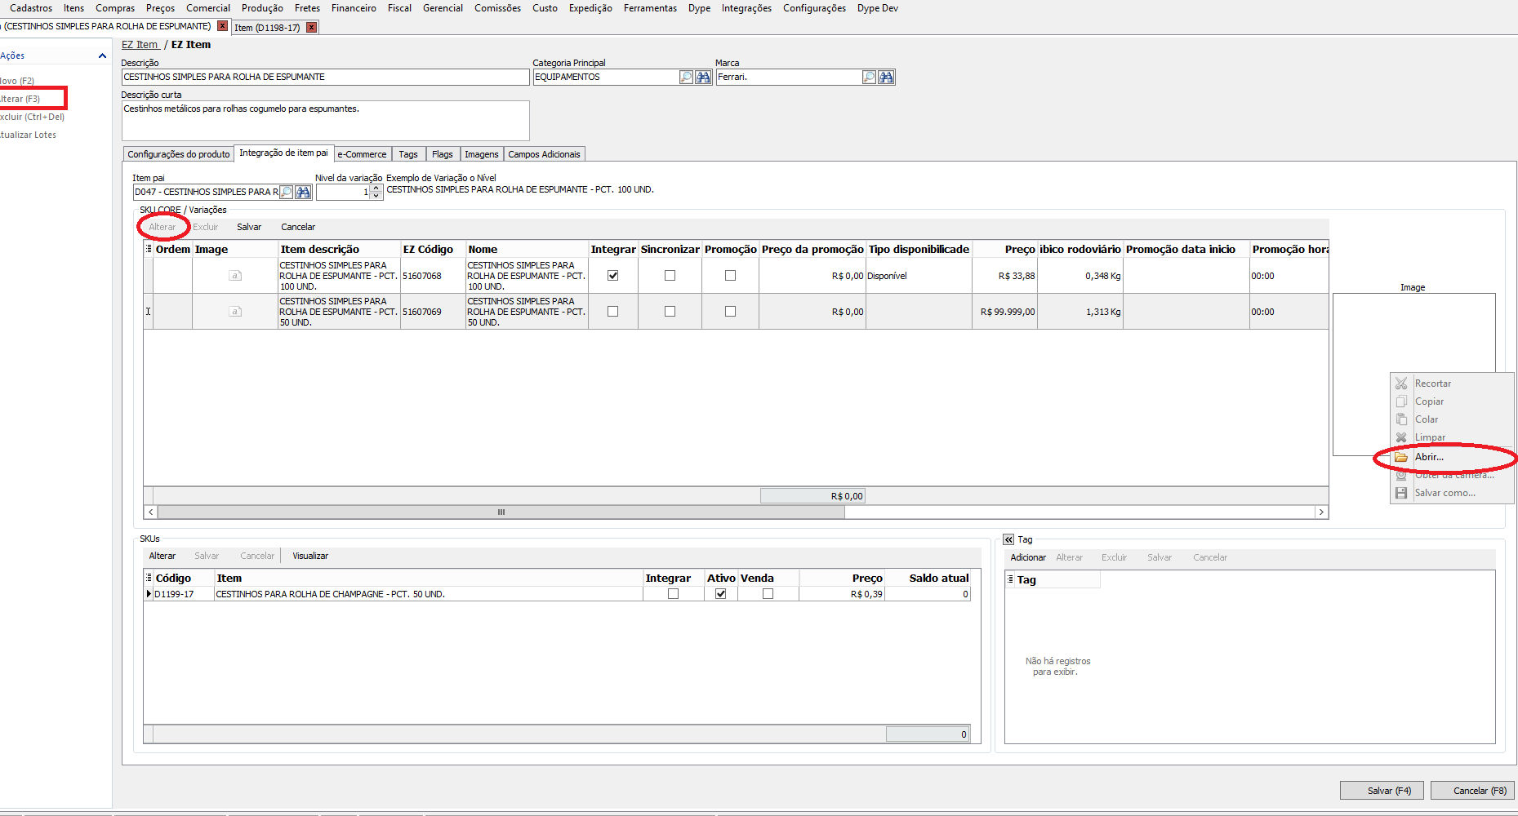
Task: Click the paste icon next to Colar
Action: [1401, 419]
